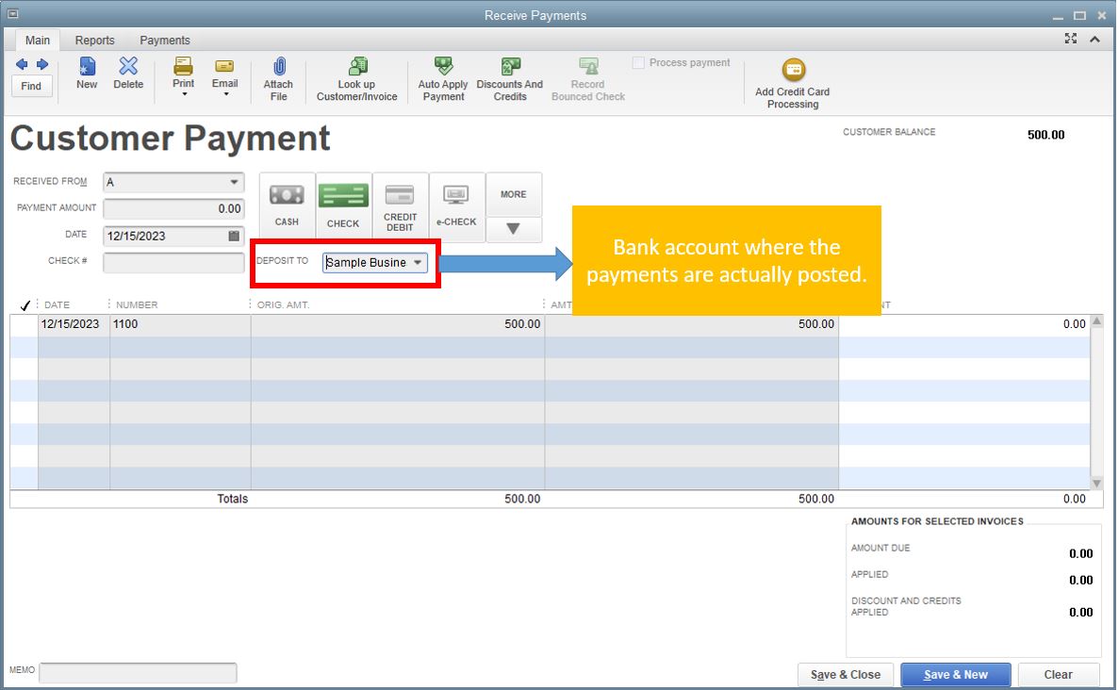Switch to the Payments tab

[165, 41]
